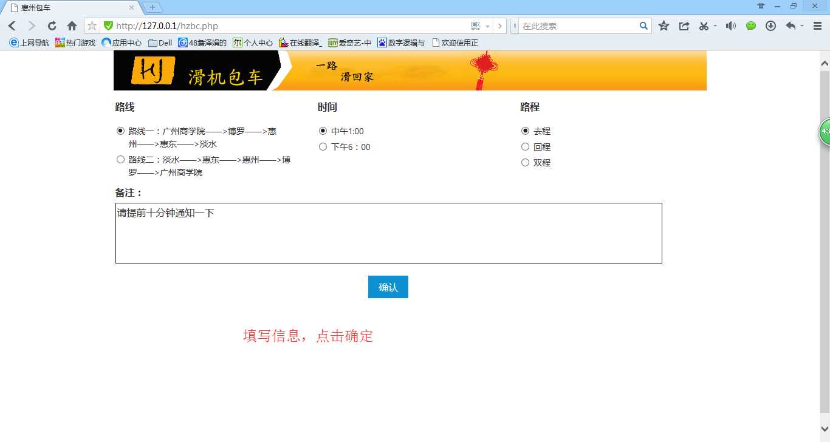Image resolution: width=830 pixels, height=442 pixels.
Task: Open the downloads manager icon
Action: point(770,26)
